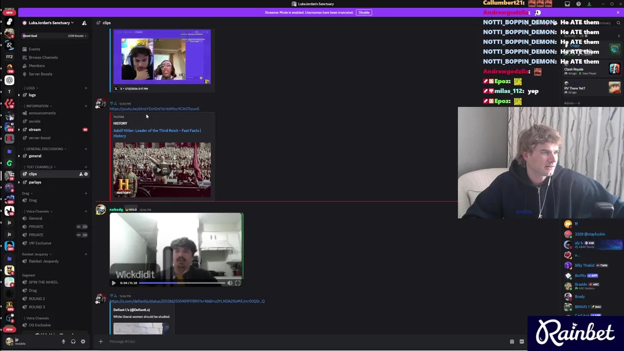
Task: Open the Events section
Action: (34, 49)
